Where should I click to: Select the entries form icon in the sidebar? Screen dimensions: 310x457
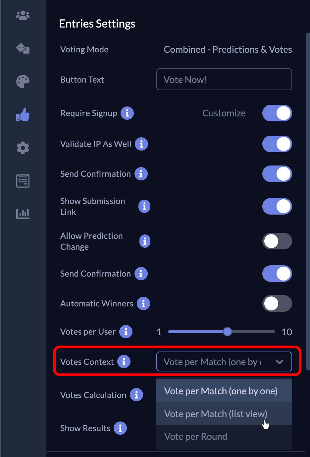[23, 181]
